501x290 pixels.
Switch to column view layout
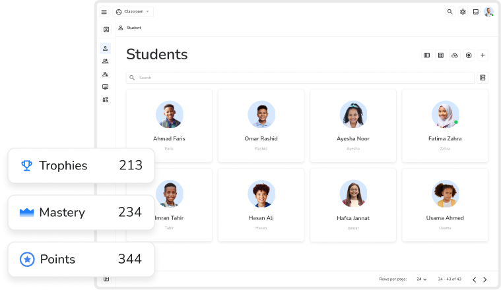pos(426,55)
